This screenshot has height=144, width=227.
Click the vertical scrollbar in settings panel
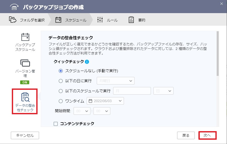tap(218, 54)
